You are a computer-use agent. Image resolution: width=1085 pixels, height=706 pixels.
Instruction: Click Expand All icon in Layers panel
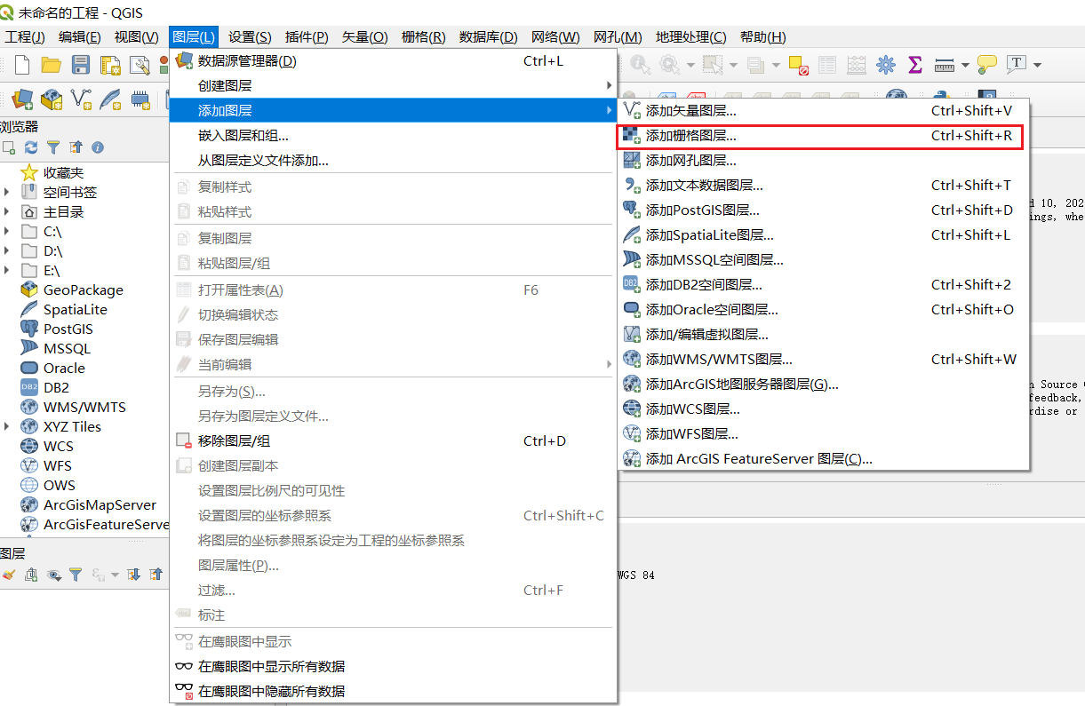coord(134,575)
